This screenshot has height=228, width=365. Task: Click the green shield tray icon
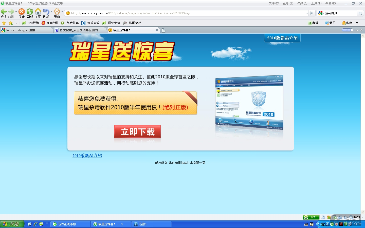(x=345, y=224)
